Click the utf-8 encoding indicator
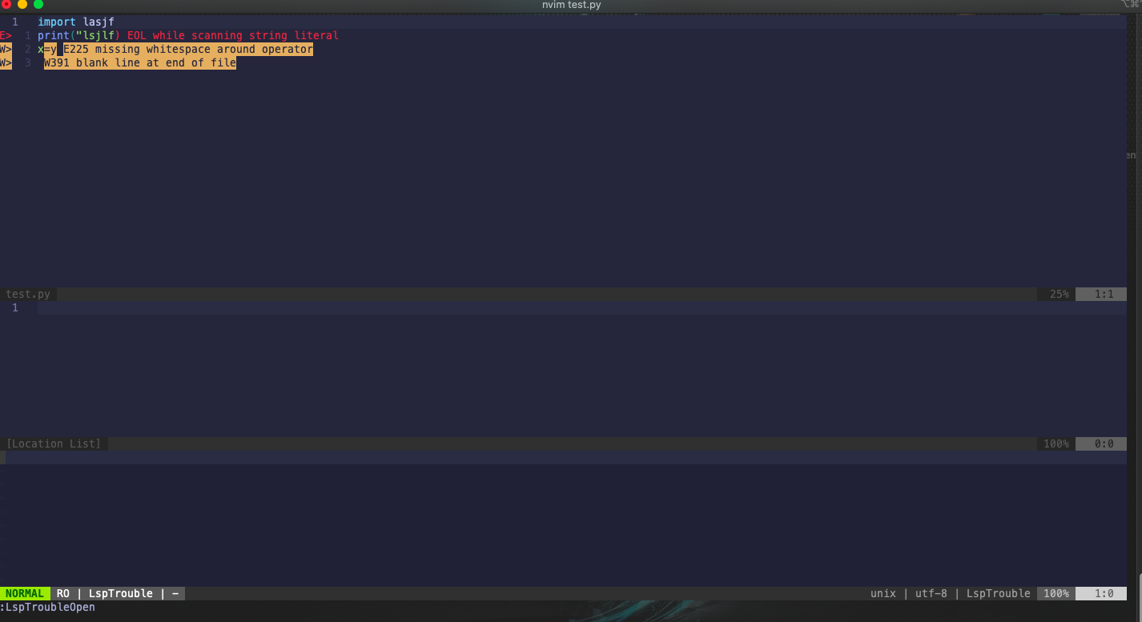This screenshot has height=622, width=1142. point(931,593)
